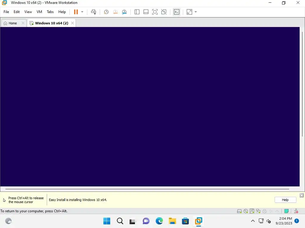Click the printer status icon
Image resolution: width=305 pixels, height=228 pixels.
pos(264,211)
